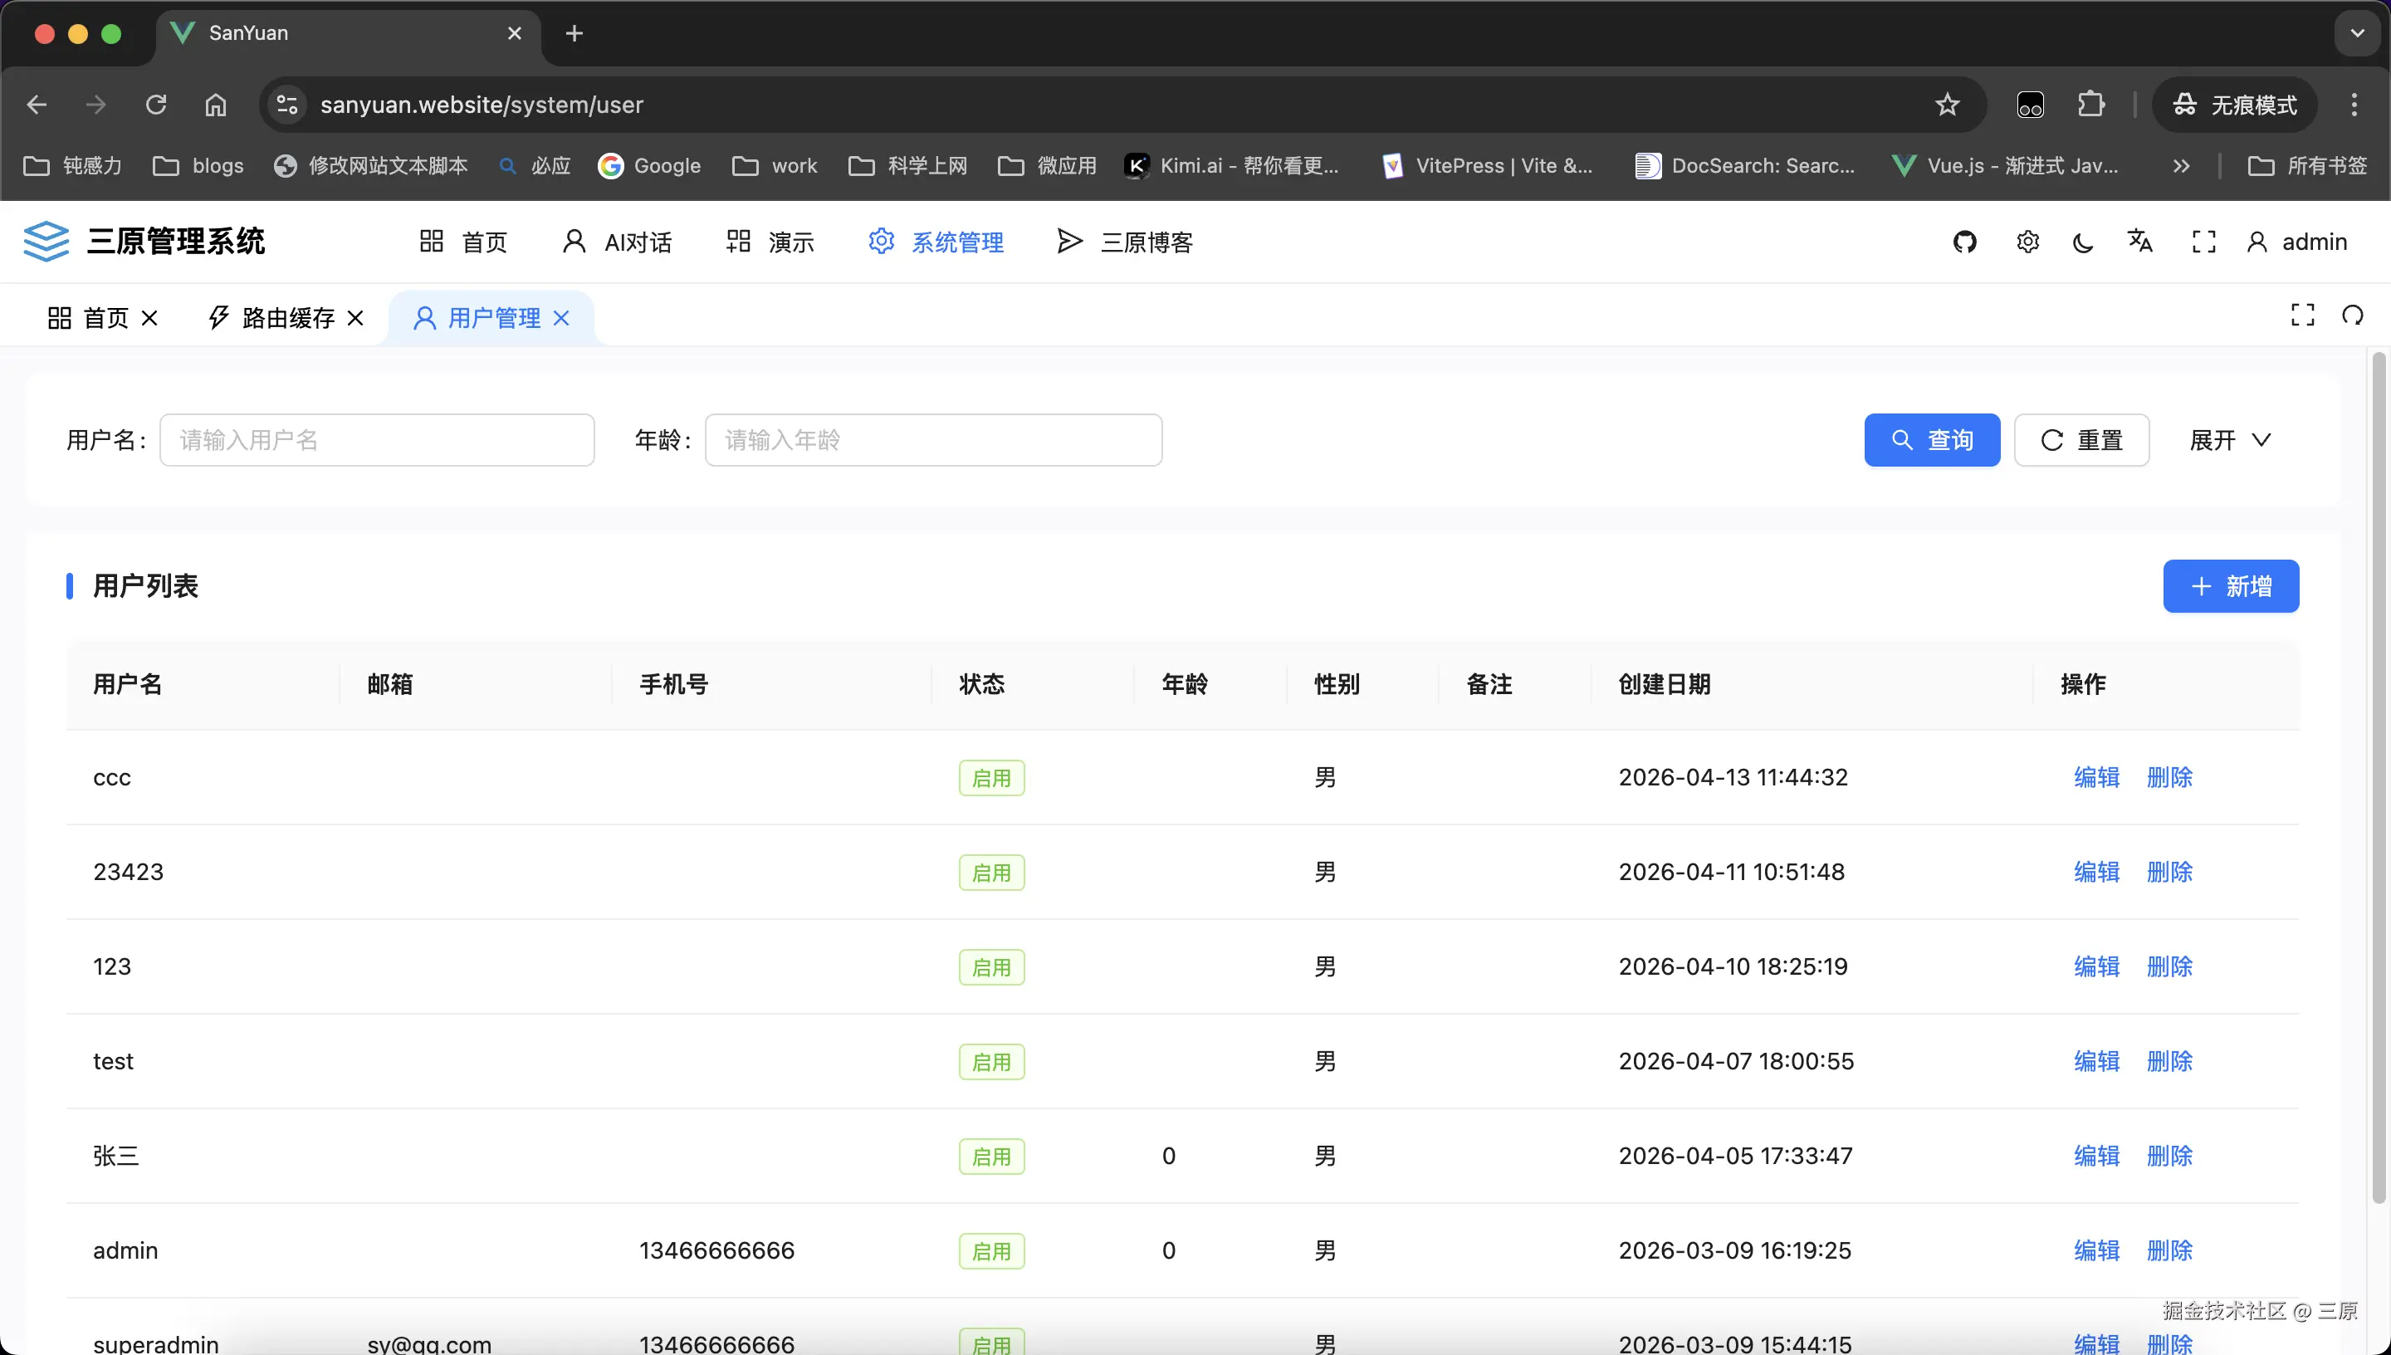Click the 查询 search button

point(1931,440)
